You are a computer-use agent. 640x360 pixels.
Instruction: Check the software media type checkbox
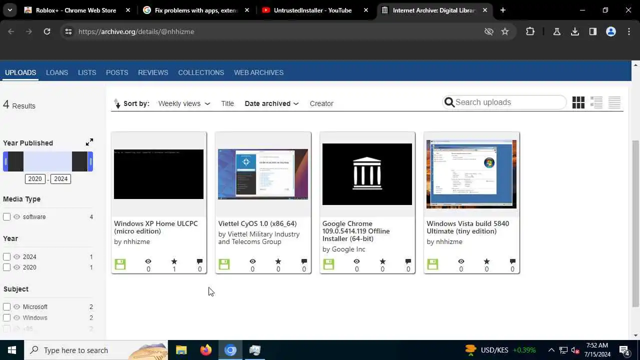pos(7,217)
